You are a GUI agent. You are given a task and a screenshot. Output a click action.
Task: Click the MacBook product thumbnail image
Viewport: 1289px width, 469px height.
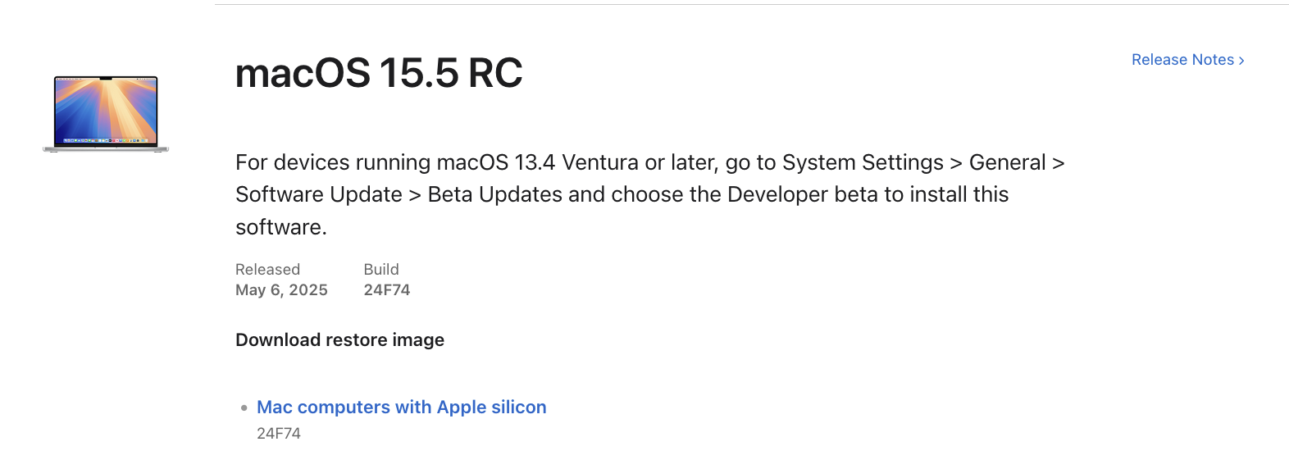click(x=106, y=114)
